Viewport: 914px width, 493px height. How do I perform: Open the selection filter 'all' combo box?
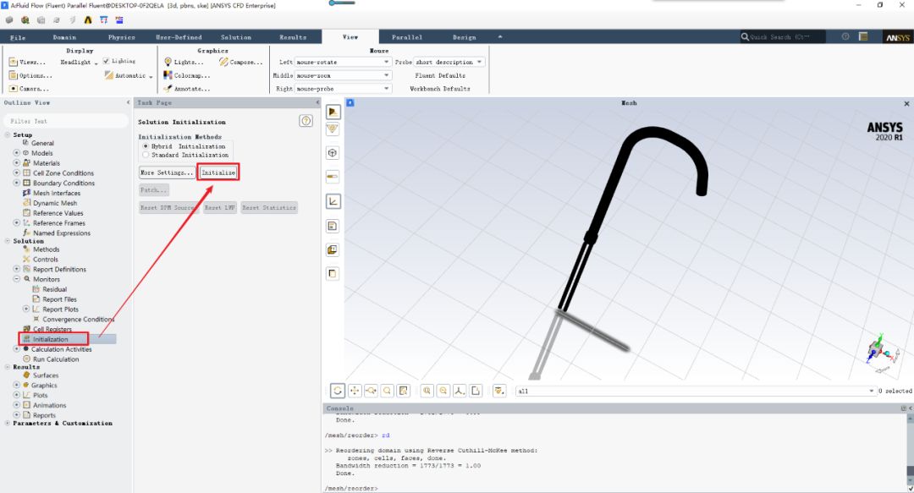pyautogui.click(x=696, y=391)
